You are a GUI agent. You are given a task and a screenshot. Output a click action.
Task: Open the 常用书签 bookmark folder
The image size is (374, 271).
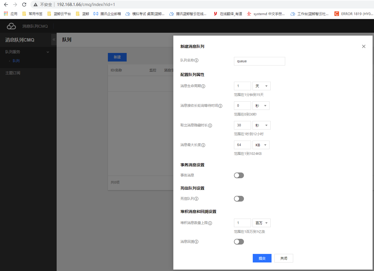pyautogui.click(x=32, y=14)
